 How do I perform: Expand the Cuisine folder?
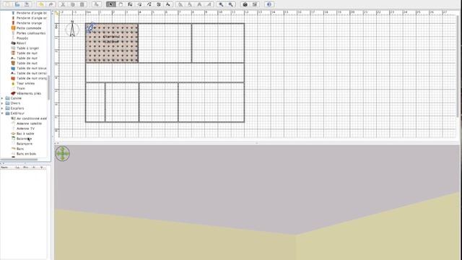pos(2,98)
